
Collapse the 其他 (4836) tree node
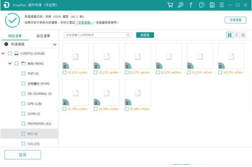10,64
